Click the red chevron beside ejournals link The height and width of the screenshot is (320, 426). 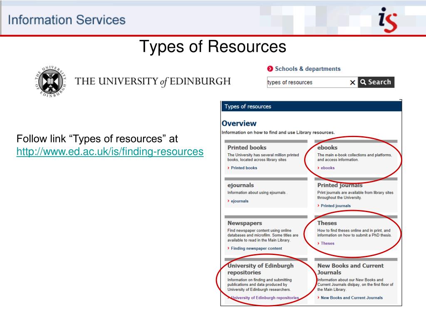[x=228, y=201]
